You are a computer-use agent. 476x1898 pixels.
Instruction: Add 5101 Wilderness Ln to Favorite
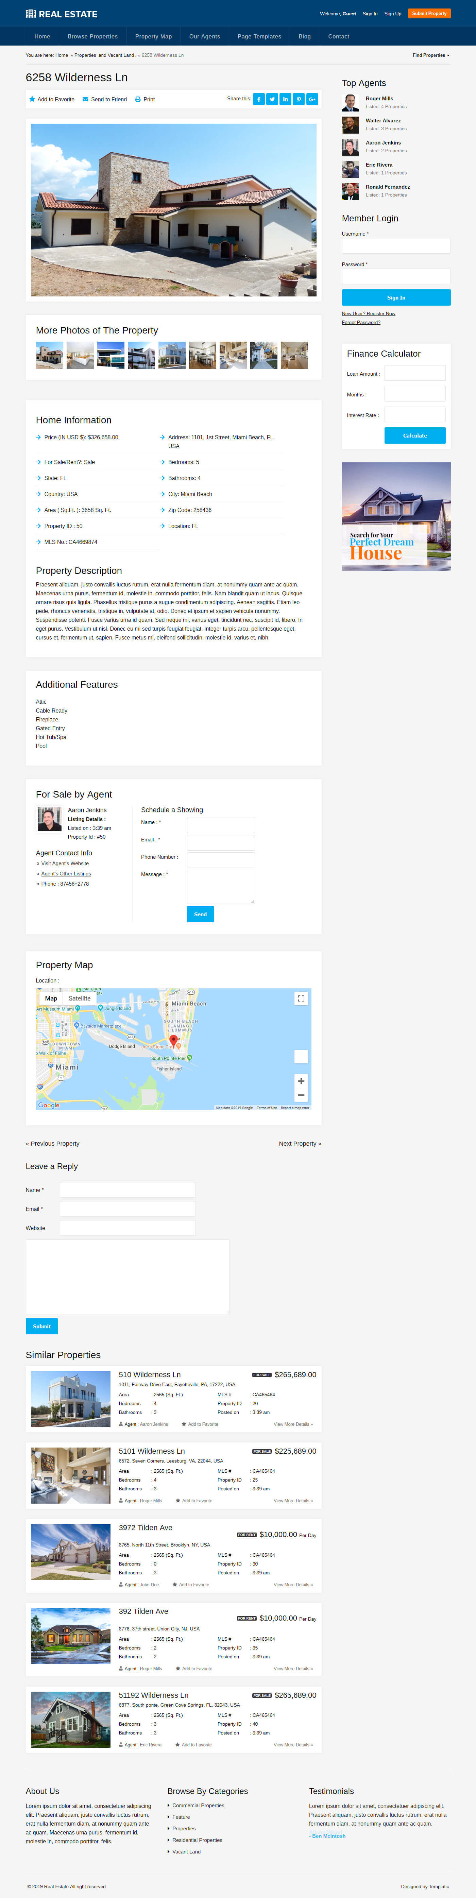tap(194, 1501)
